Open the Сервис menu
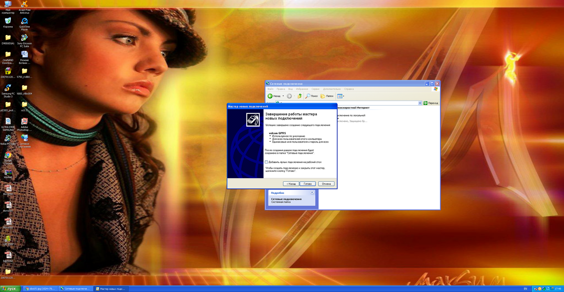The width and height of the screenshot is (564, 292). [x=315, y=89]
